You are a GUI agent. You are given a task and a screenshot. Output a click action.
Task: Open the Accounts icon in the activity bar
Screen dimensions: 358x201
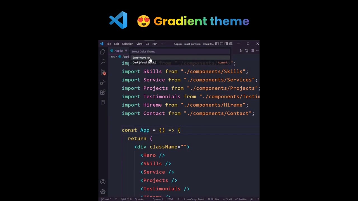[103, 182]
